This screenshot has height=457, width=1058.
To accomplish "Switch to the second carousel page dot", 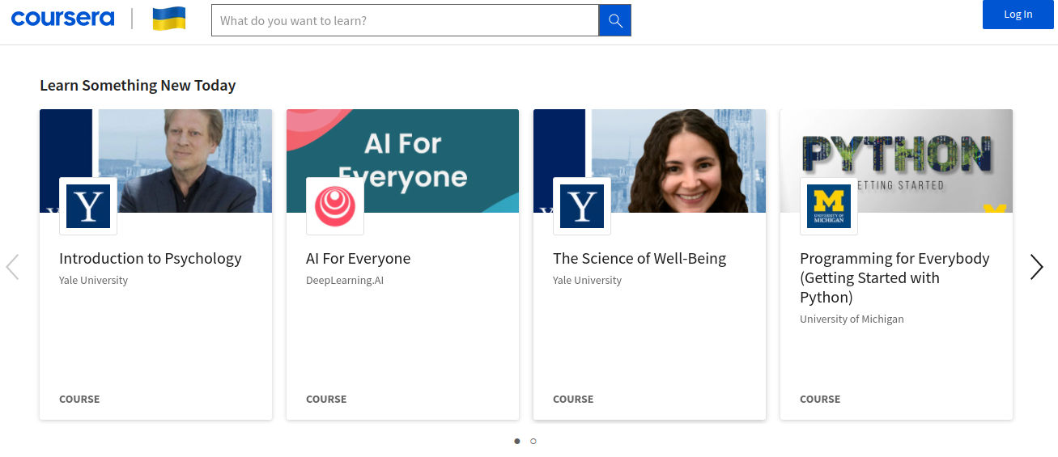I will point(533,441).
